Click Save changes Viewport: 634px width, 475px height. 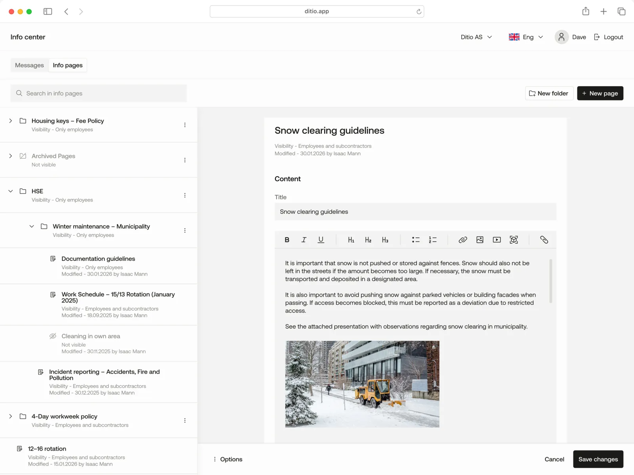[598, 459]
